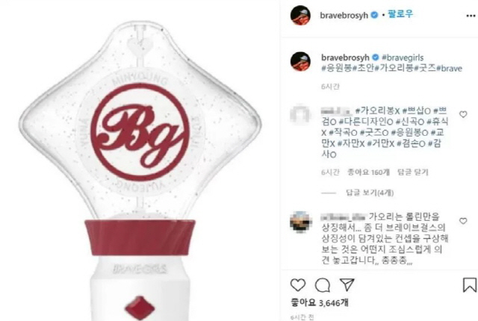Open the three-dot more options menu
478x321 pixels.
point(471,16)
